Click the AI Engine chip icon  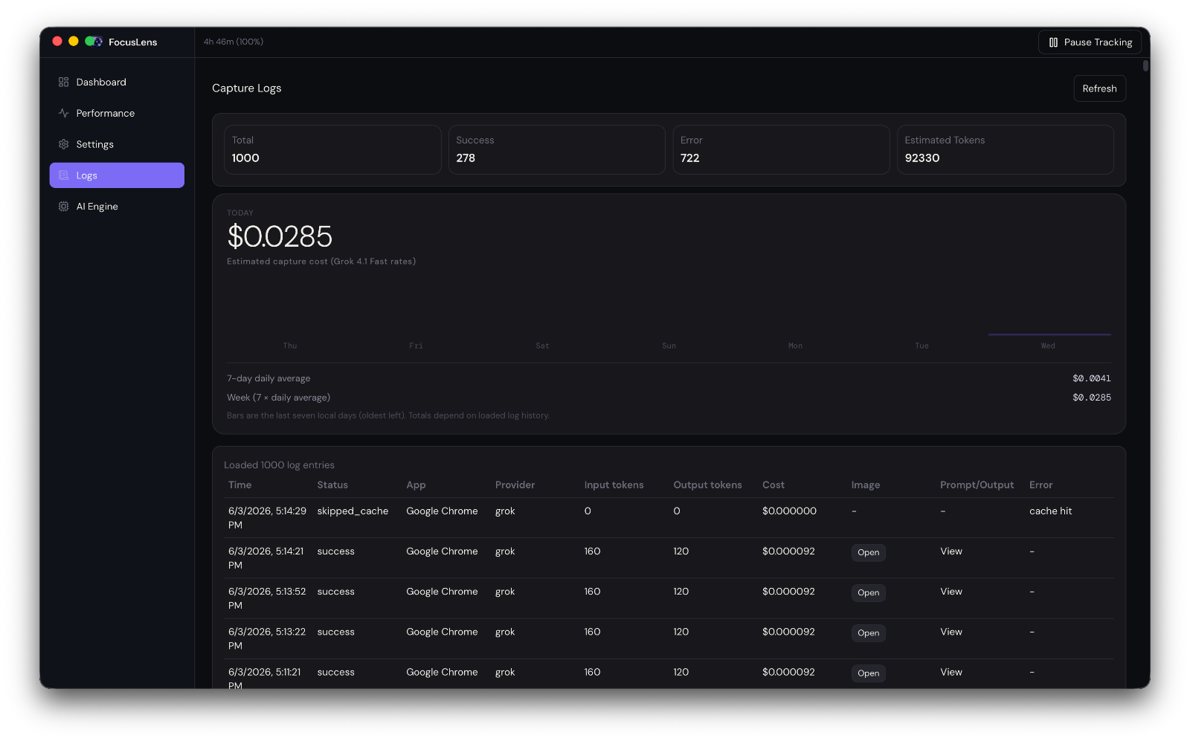point(63,207)
